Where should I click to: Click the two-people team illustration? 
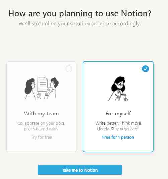[42, 88]
